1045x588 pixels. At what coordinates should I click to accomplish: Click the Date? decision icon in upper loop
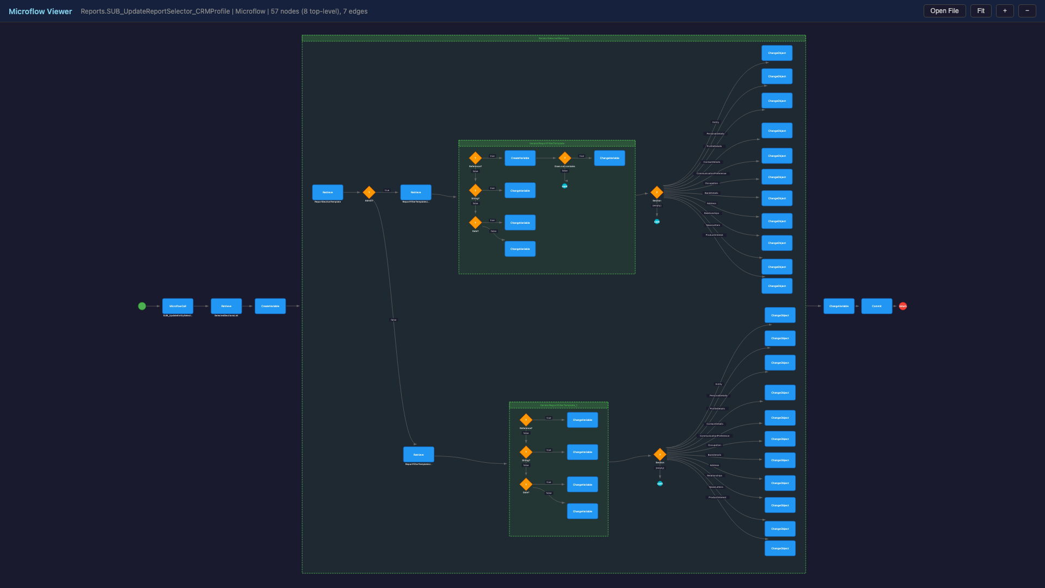pos(475,222)
